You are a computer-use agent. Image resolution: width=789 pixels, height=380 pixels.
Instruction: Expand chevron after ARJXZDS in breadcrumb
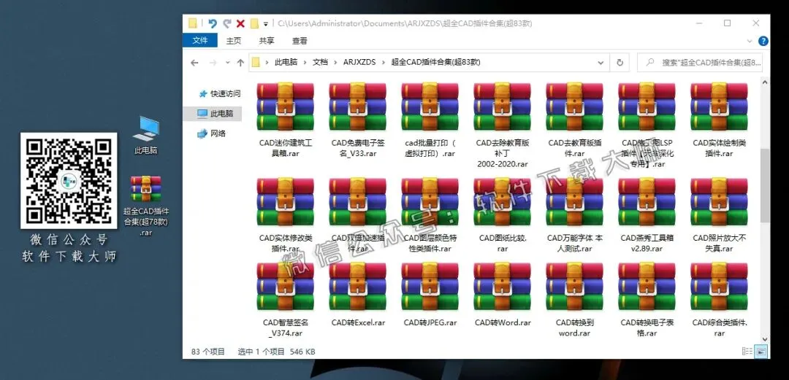(x=384, y=62)
